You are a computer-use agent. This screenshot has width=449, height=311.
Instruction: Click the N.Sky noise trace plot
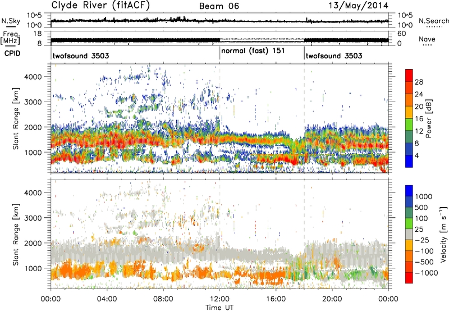point(219,20)
